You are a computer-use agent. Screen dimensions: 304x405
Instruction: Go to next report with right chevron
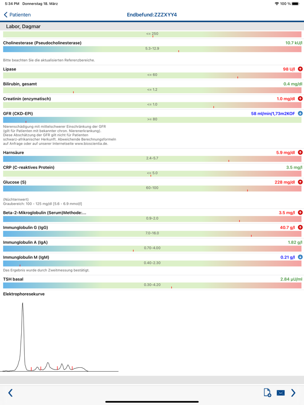coord(293,393)
